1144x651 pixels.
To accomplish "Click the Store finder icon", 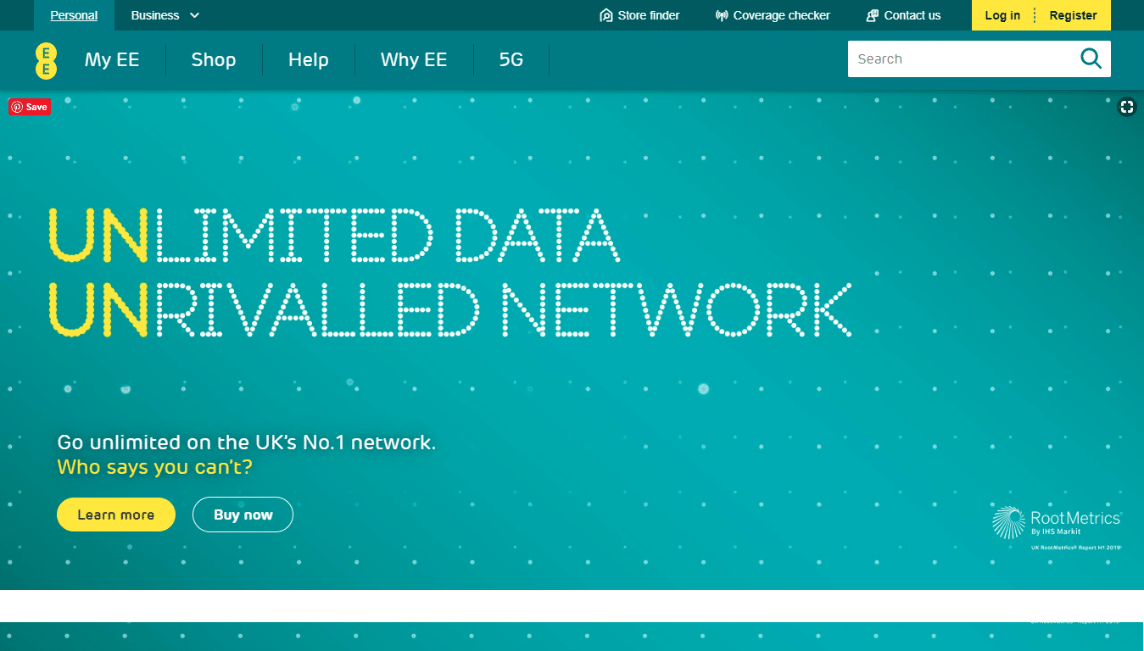I will [x=605, y=15].
